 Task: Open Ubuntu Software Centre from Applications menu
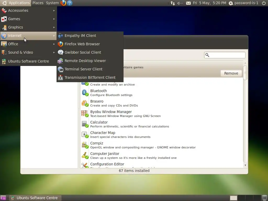pos(28,61)
